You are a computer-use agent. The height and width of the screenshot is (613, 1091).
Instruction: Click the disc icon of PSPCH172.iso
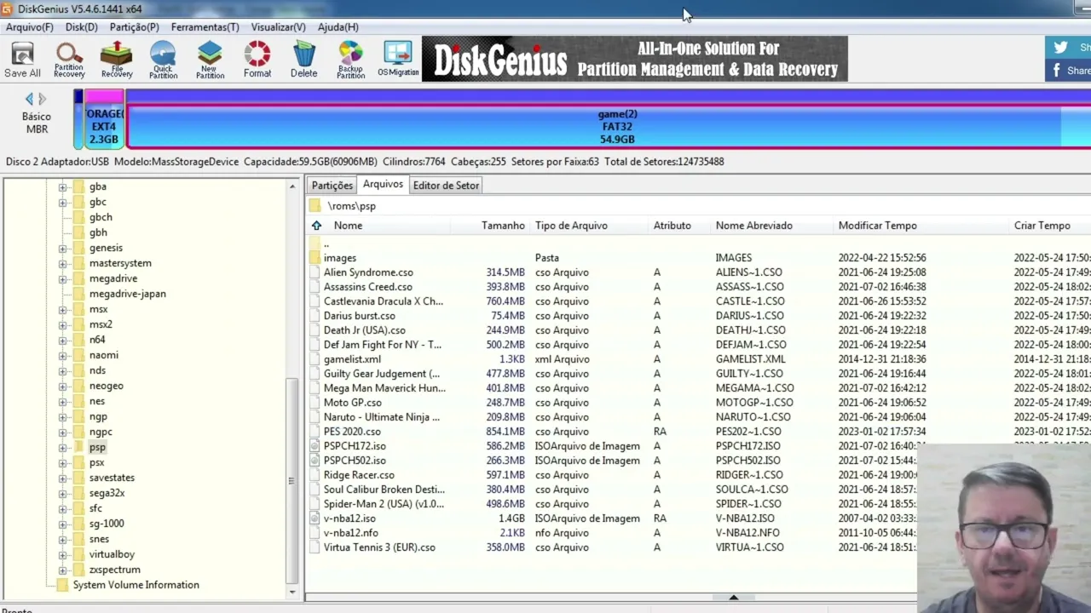tap(315, 446)
